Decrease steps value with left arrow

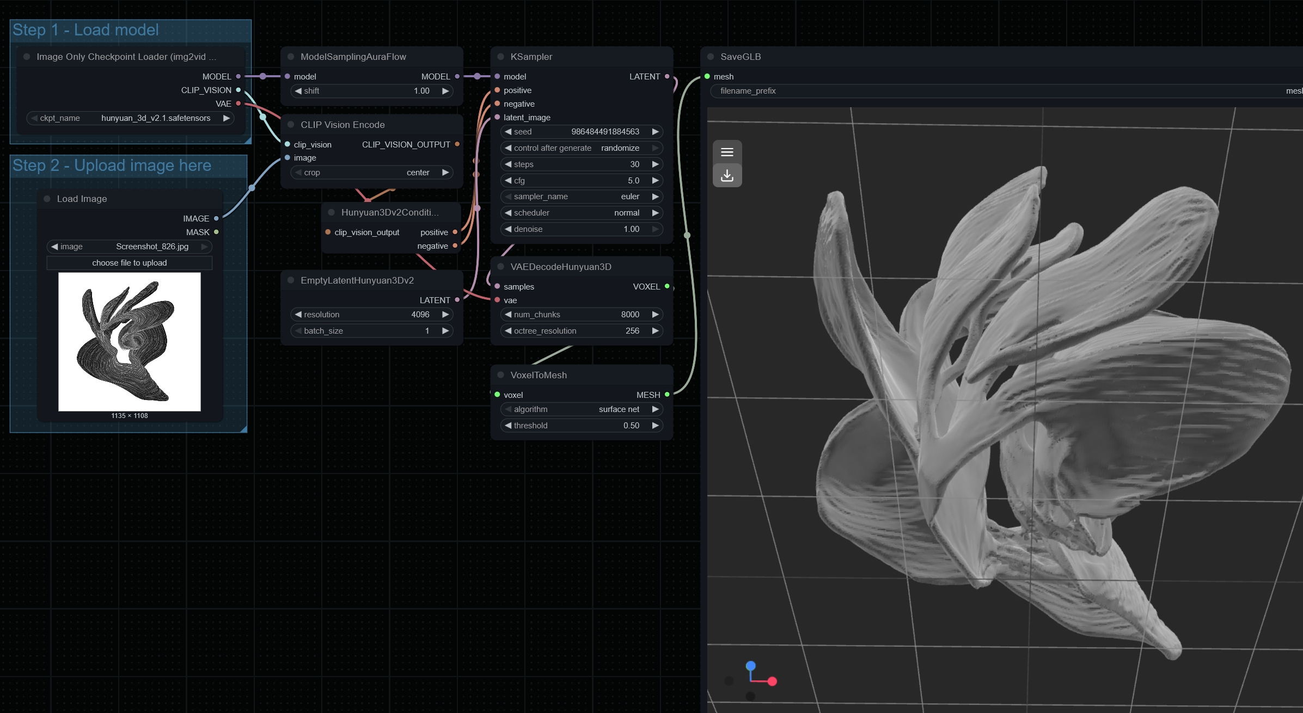pos(508,164)
